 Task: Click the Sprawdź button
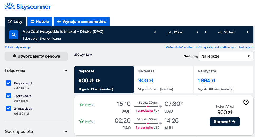click(225, 122)
